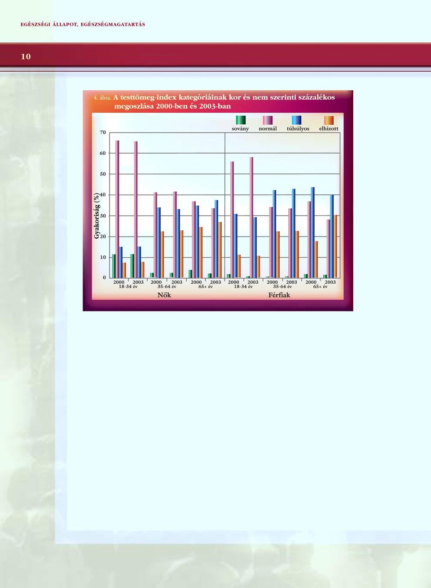Click the page number "10" in the red banner
The height and width of the screenshot is (588, 431).
click(x=26, y=57)
